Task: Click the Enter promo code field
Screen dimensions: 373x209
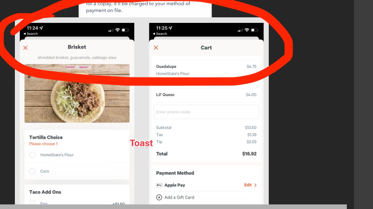Action: tap(206, 112)
